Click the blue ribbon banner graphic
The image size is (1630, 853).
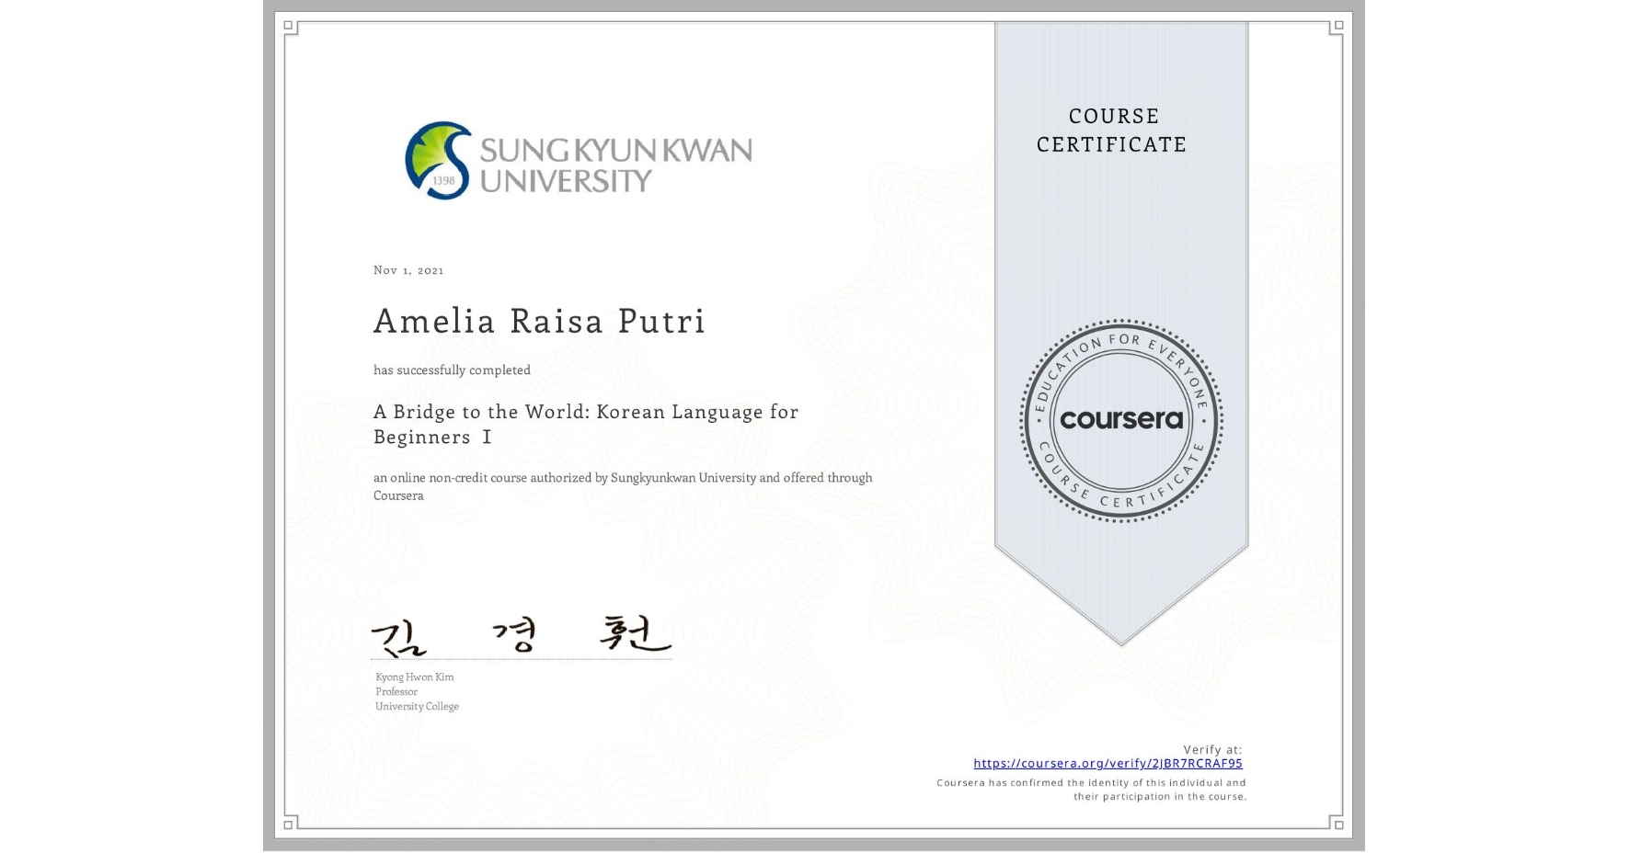[x=1121, y=230]
